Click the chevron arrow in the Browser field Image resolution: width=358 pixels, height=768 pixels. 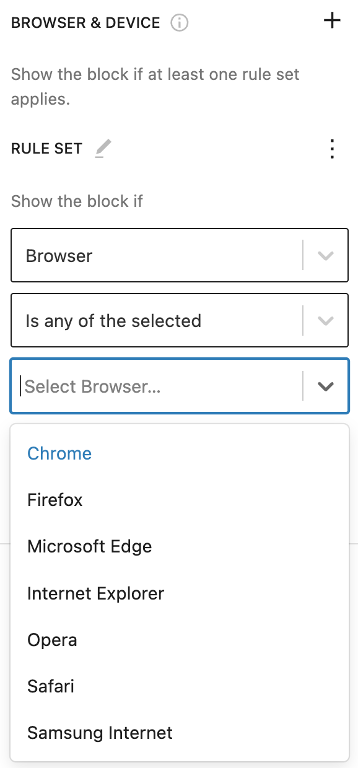coord(326,256)
